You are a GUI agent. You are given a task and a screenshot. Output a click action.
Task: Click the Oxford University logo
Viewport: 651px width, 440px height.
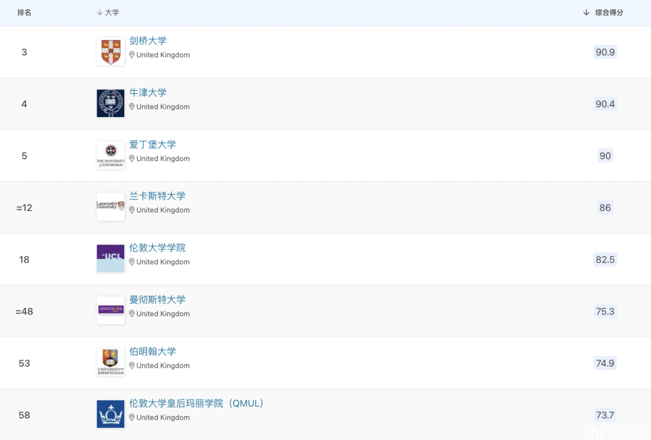(x=110, y=104)
